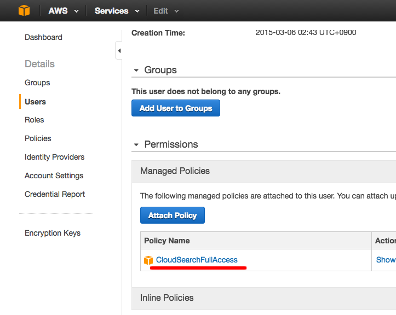Click the Creation Time label
The height and width of the screenshot is (315, 396).
coord(158,33)
